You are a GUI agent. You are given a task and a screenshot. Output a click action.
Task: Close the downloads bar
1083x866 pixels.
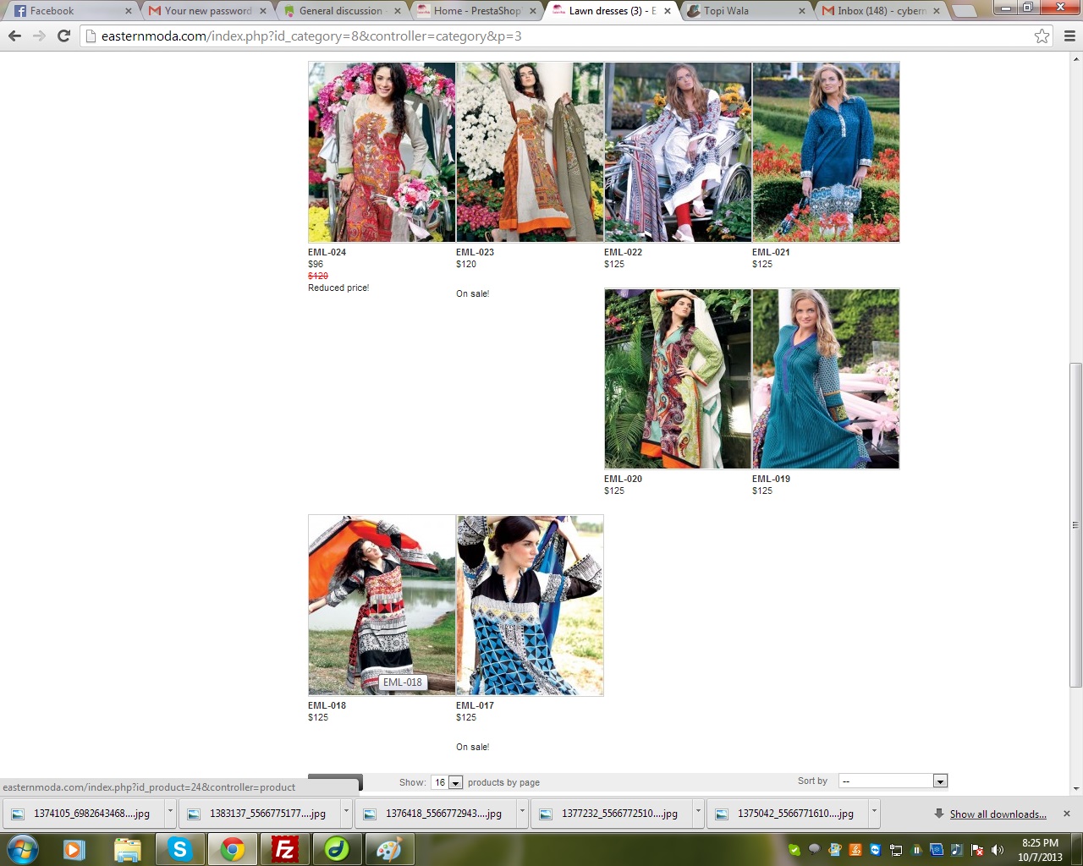[x=1067, y=814]
